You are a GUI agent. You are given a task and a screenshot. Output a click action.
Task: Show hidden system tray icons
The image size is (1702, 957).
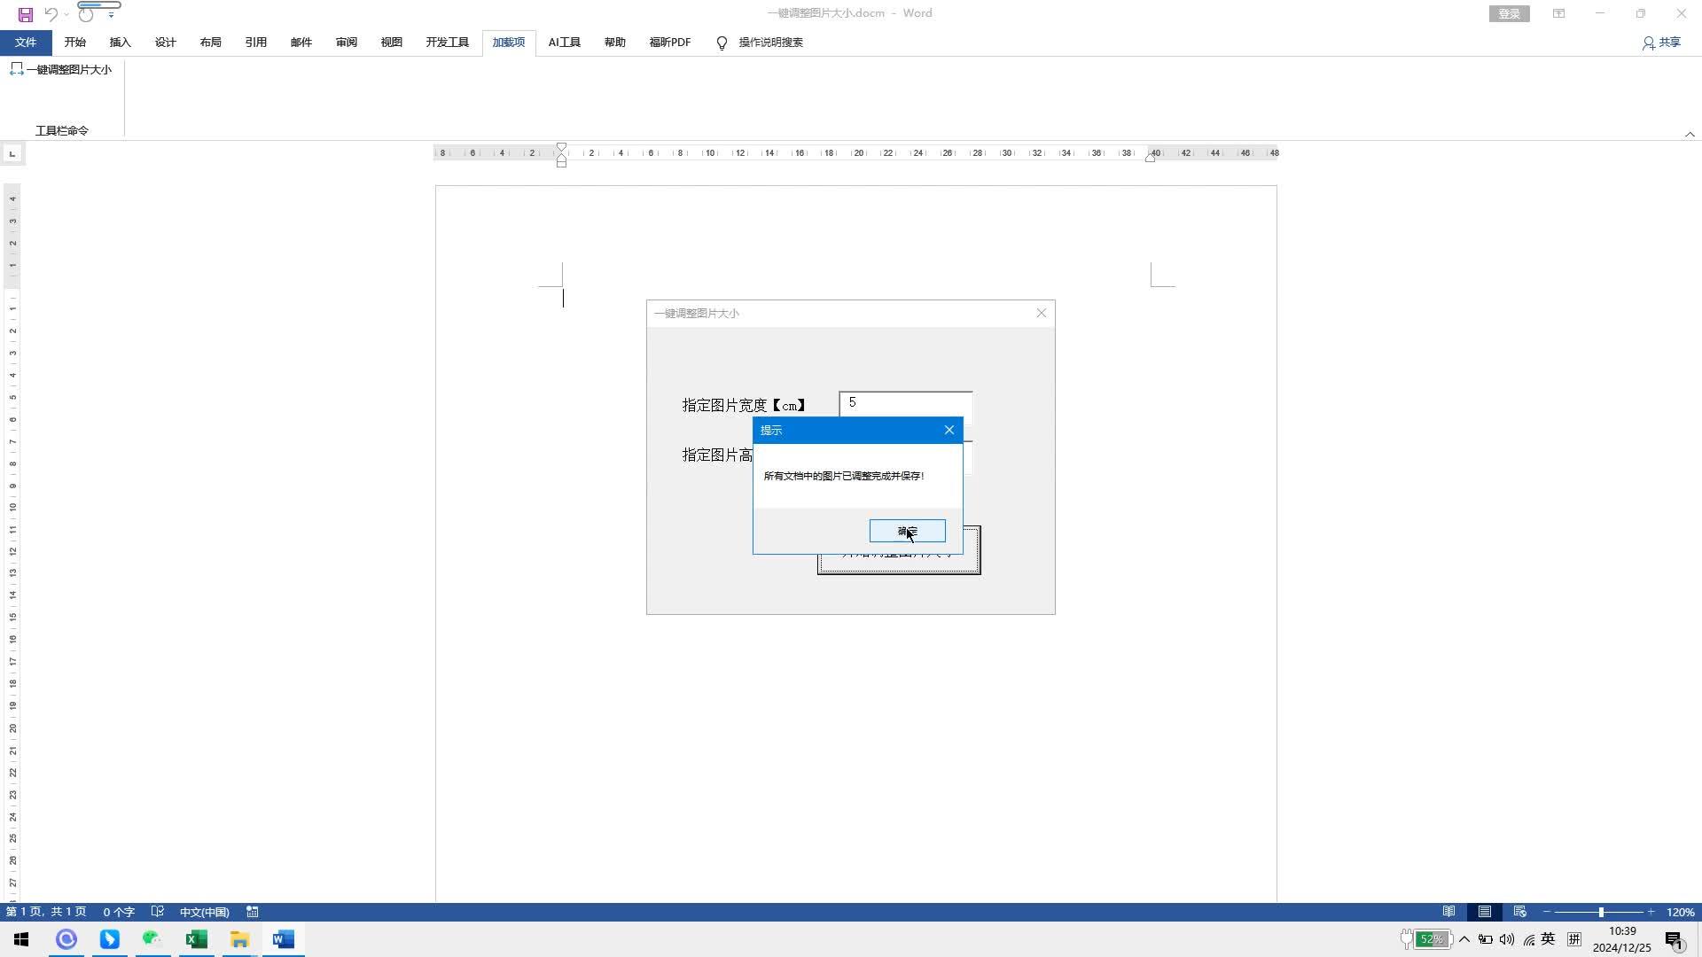tap(1464, 939)
